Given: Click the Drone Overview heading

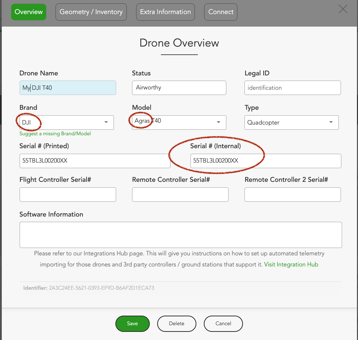Looking at the screenshot, I should (179, 43).
